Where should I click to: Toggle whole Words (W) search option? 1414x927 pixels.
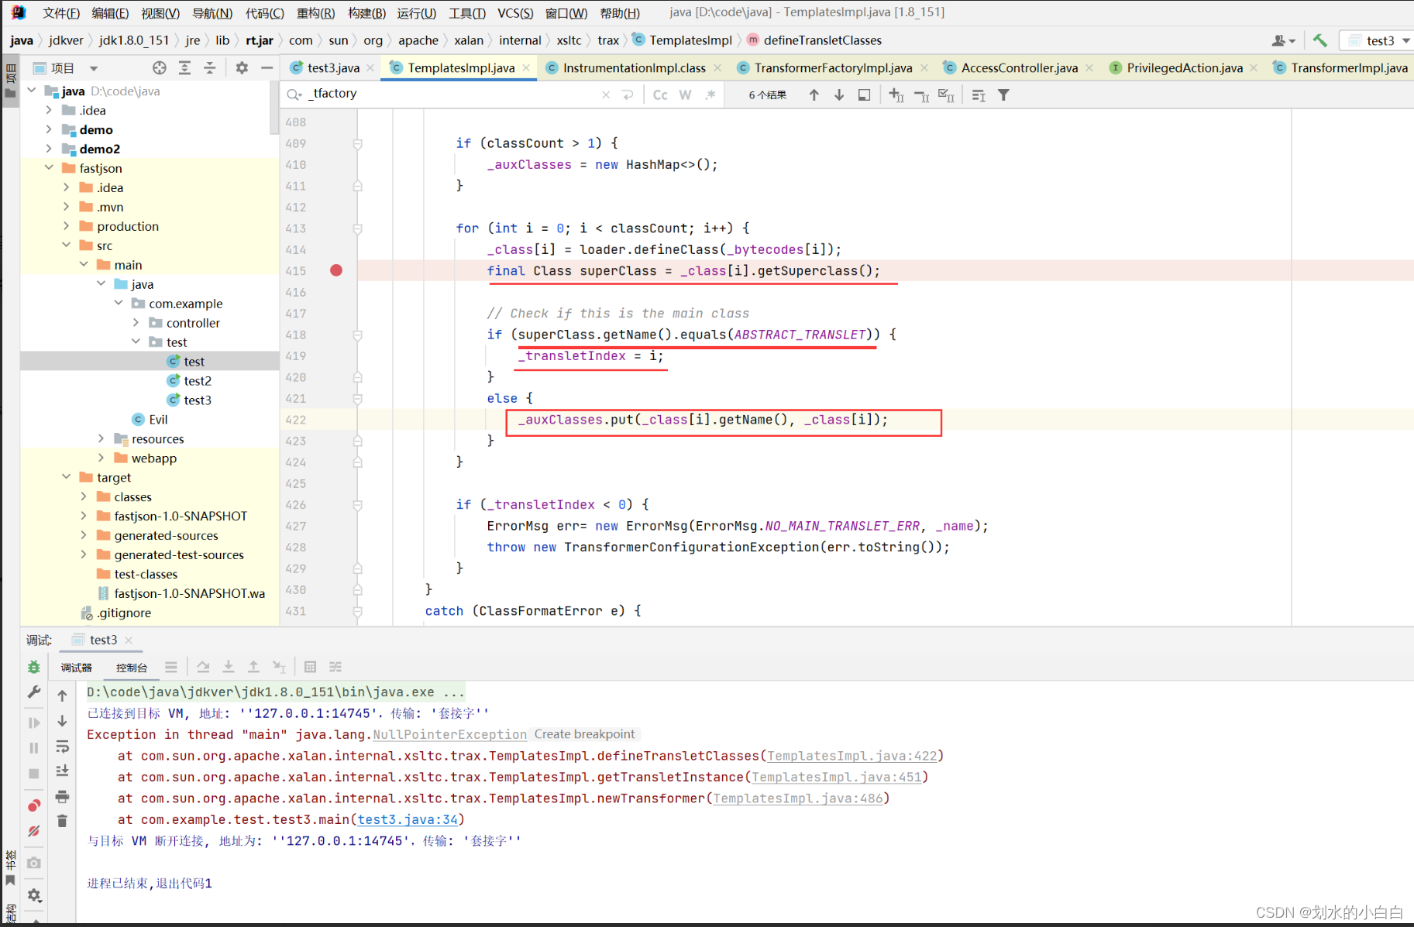click(685, 94)
